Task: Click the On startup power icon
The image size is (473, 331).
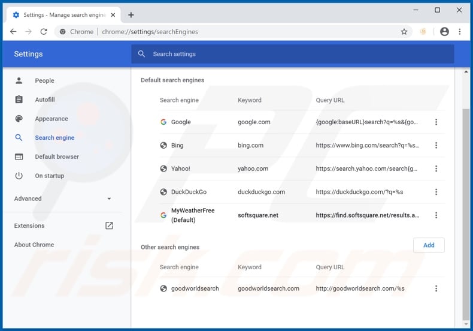Action: (x=19, y=176)
